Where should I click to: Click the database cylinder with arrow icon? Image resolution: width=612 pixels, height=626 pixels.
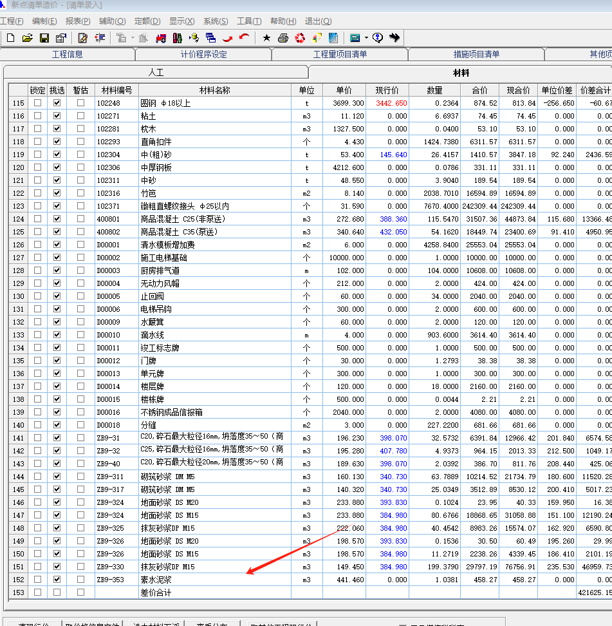(194, 38)
